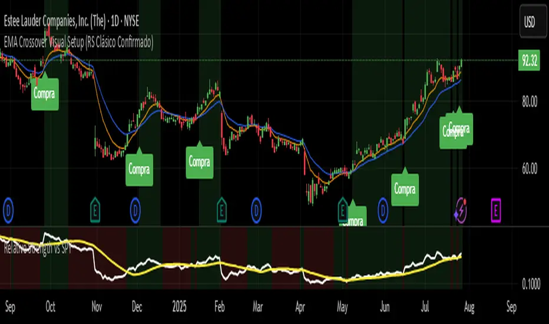The width and height of the screenshot is (549, 324).
Task: Click the Estee Lauder Companies symbol title
Action: 71,21
